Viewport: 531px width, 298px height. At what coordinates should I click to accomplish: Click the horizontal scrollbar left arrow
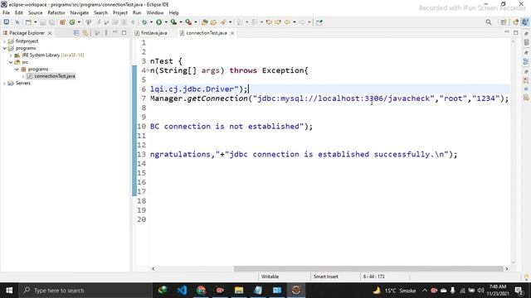[x=153, y=268]
